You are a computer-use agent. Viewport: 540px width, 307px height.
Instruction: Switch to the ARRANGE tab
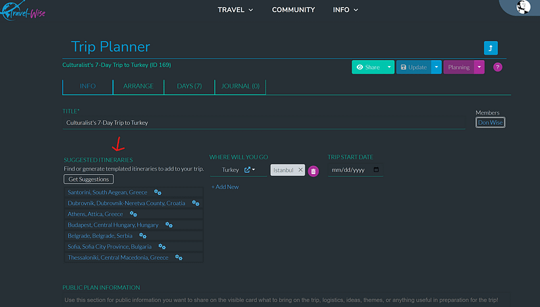click(x=139, y=86)
